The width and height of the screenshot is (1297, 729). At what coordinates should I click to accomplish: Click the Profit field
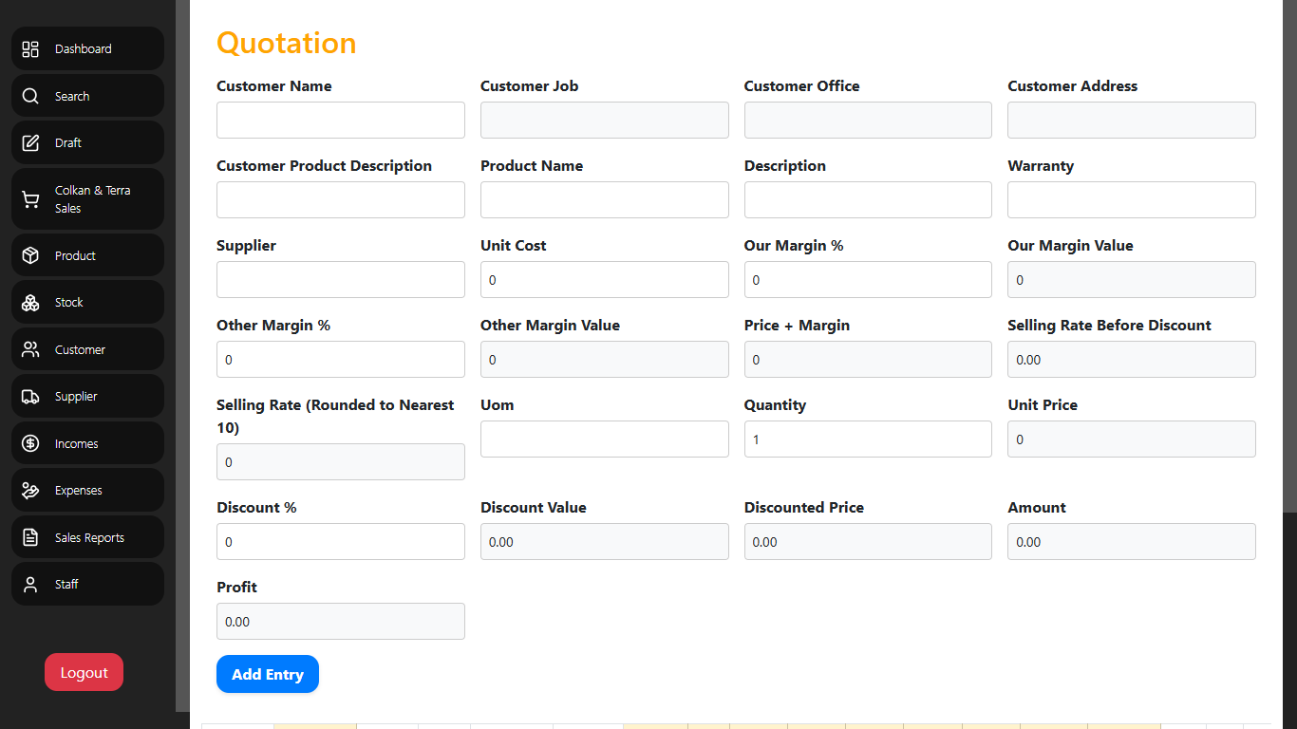click(341, 622)
